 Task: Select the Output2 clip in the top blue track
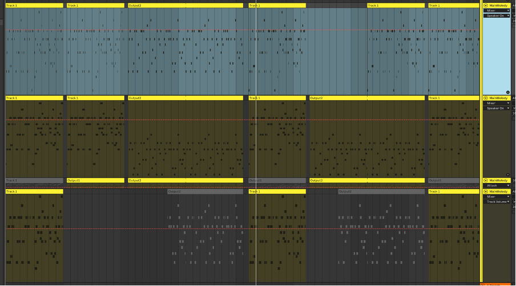click(186, 6)
